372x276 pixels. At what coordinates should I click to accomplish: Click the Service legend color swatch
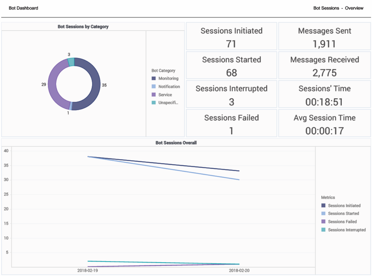[153, 95]
